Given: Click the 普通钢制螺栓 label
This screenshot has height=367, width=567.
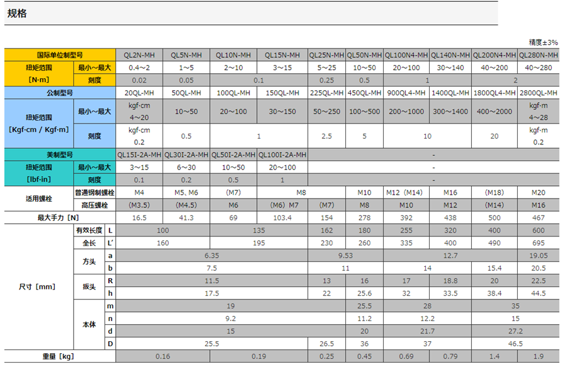Looking at the screenshot, I should click(94, 192).
